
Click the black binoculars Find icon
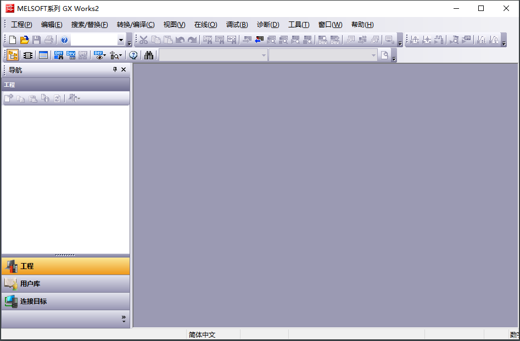pos(149,55)
